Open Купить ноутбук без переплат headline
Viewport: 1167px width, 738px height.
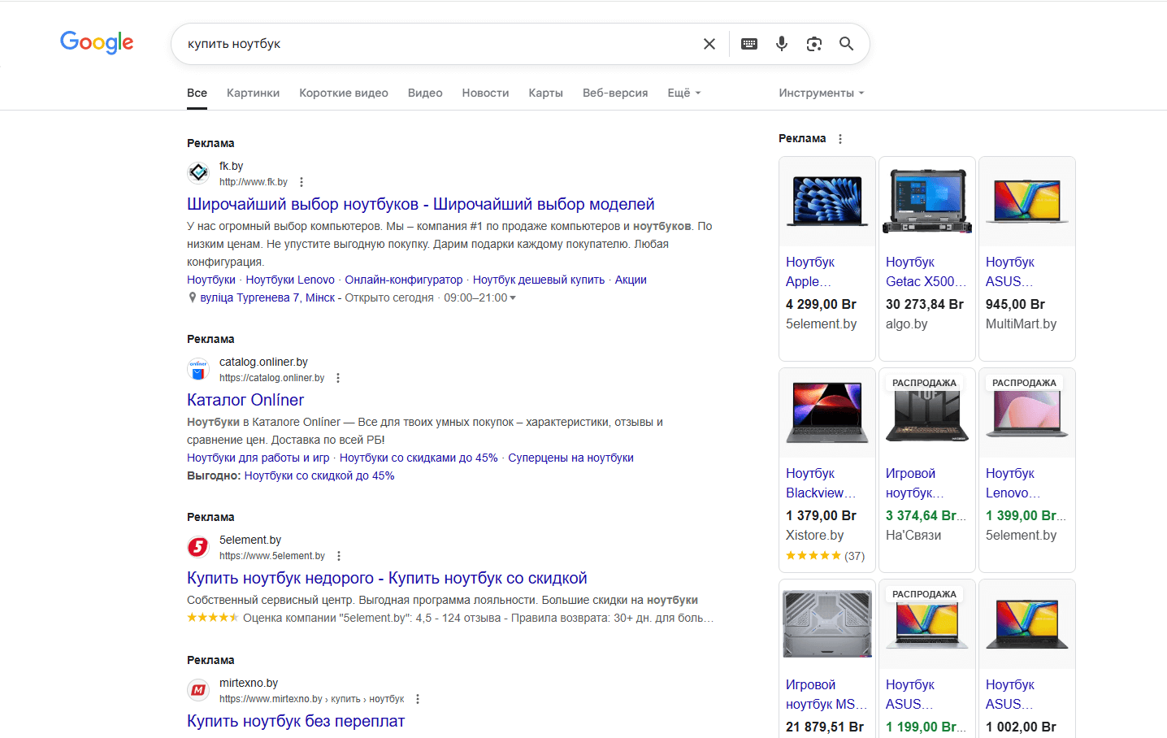click(296, 721)
